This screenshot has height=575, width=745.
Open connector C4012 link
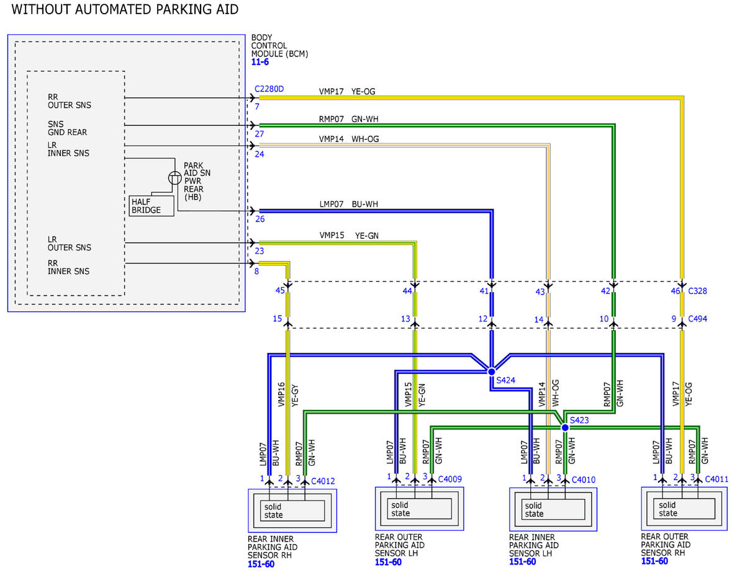[x=323, y=481]
